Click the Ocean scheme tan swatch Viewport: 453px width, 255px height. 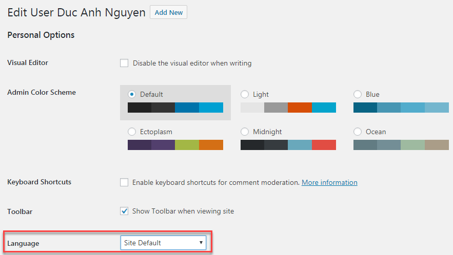[437, 145]
